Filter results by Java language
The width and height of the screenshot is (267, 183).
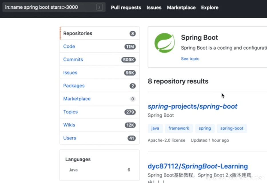pyautogui.click(x=99, y=170)
